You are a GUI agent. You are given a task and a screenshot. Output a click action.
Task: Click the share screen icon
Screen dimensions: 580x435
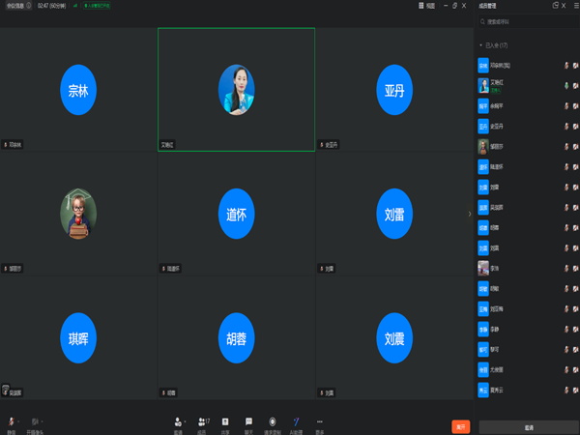[225, 421]
